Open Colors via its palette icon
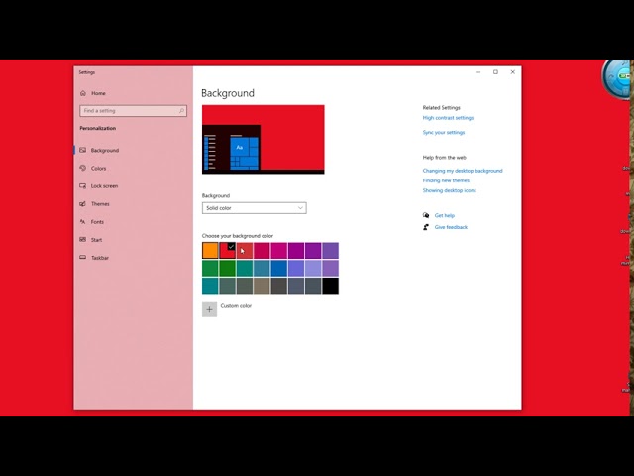The width and height of the screenshot is (634, 476). (x=83, y=168)
